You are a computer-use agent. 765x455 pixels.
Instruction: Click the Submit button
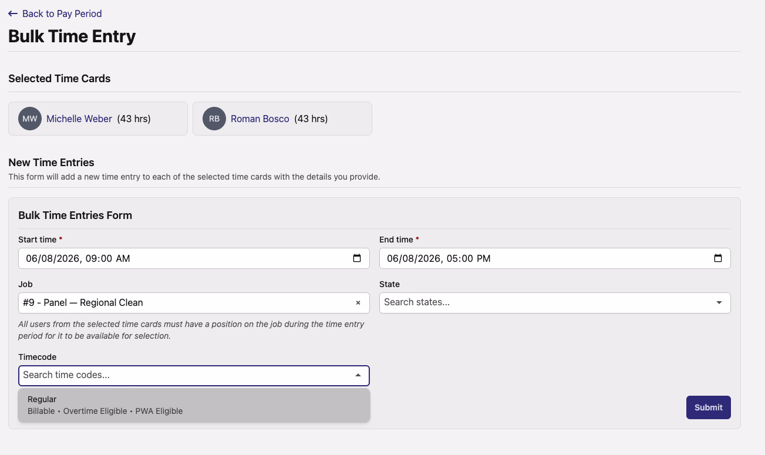coord(709,407)
